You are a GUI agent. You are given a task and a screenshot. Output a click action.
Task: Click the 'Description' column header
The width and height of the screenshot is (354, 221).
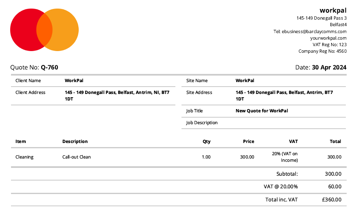pos(75,141)
